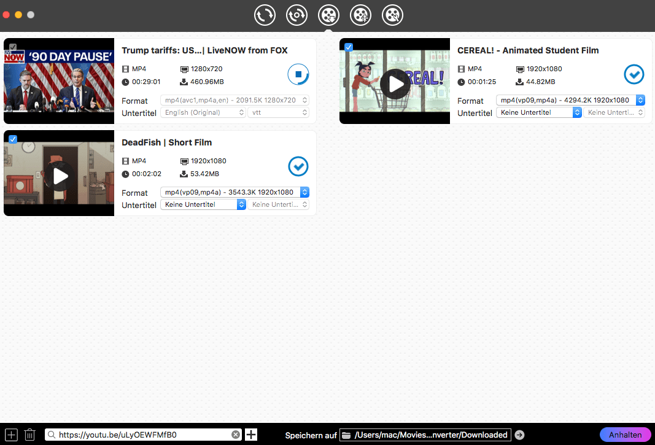Viewport: 655px width, 445px height.
Task: Click the DeadFish completed download checkmark
Action: [298, 166]
